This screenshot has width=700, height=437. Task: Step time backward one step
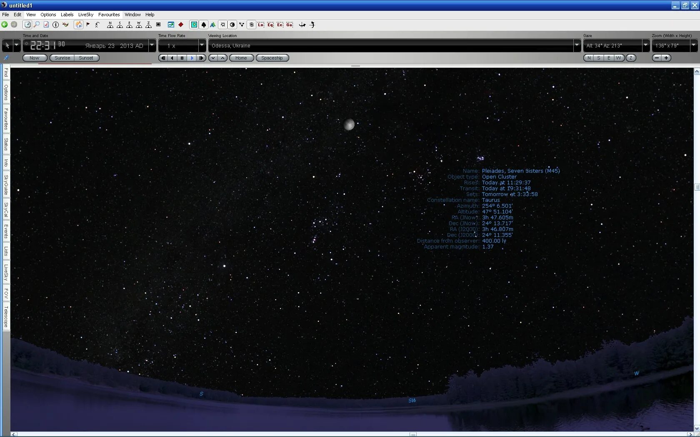(x=163, y=58)
